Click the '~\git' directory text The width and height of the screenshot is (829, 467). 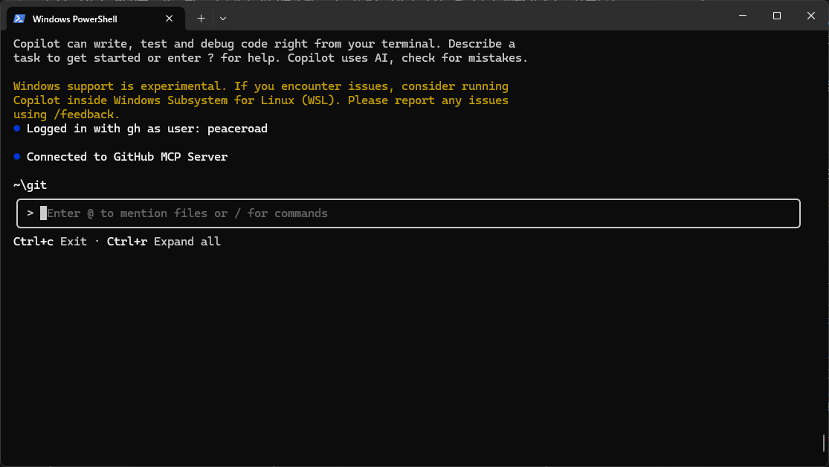30,185
